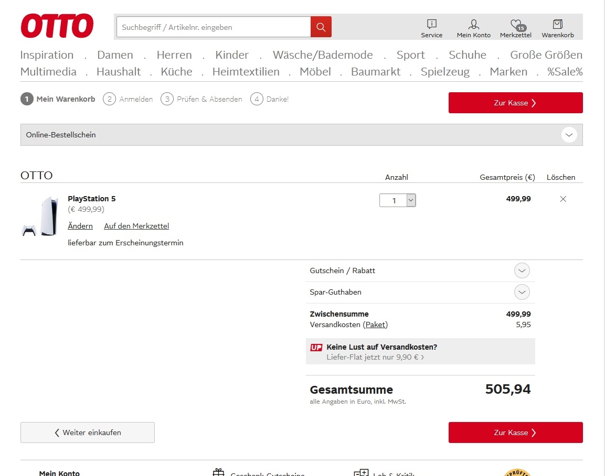Image resolution: width=605 pixels, height=476 pixels.
Task: Open the Service icon in header
Action: coord(431,28)
